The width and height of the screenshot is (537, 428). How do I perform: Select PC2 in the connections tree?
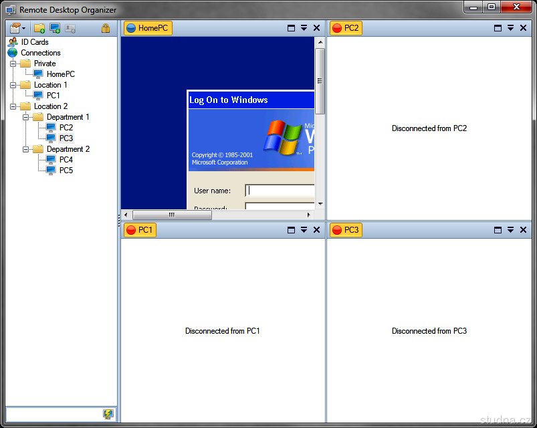tap(66, 128)
